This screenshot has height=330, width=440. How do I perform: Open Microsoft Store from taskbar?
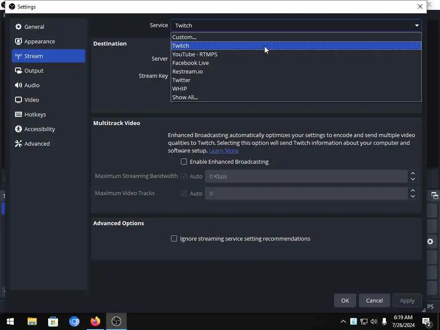tap(53, 321)
